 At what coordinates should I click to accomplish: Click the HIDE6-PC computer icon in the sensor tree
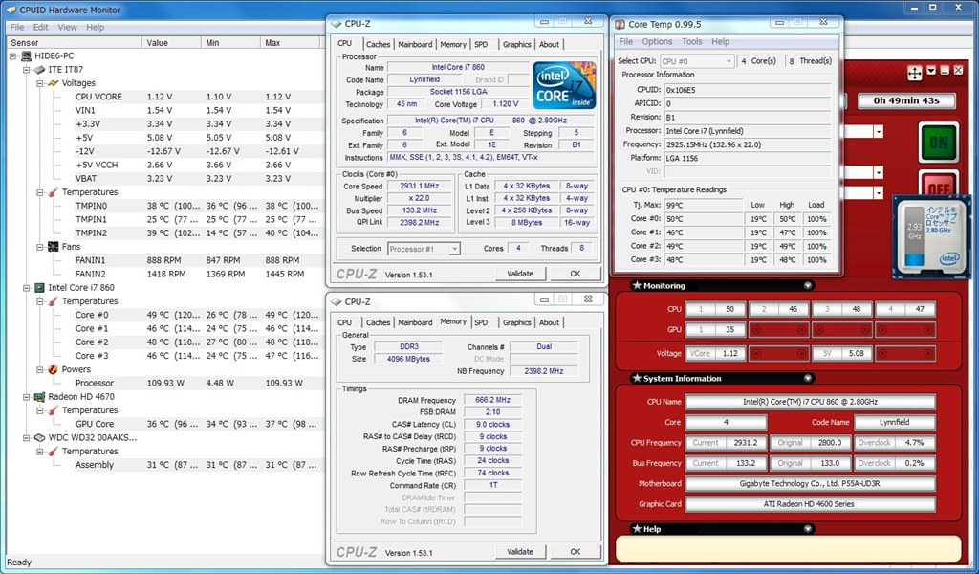[x=26, y=55]
